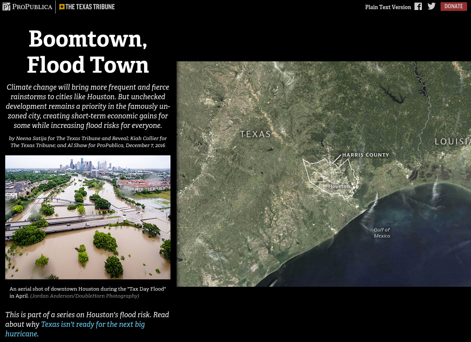This screenshot has height=342, width=471.
Task: Click the Gulf of Mexico map label
Action: (382, 233)
